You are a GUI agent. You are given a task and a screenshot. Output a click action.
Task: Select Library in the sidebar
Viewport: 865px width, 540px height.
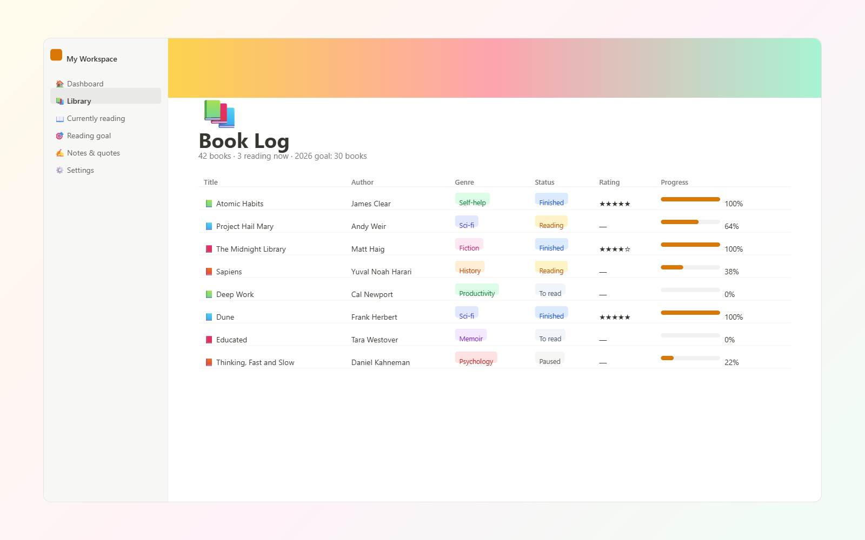(105, 96)
